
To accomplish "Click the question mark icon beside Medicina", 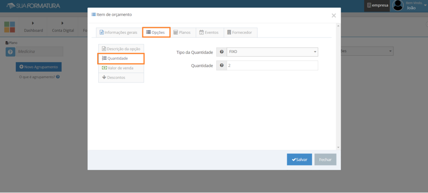I will [x=10, y=52].
